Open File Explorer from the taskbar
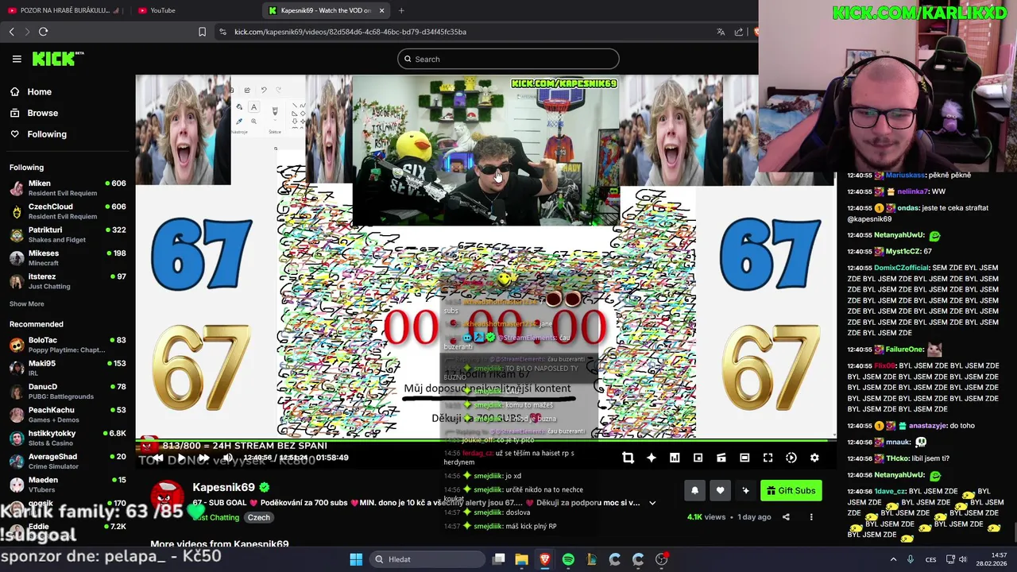 (x=521, y=559)
